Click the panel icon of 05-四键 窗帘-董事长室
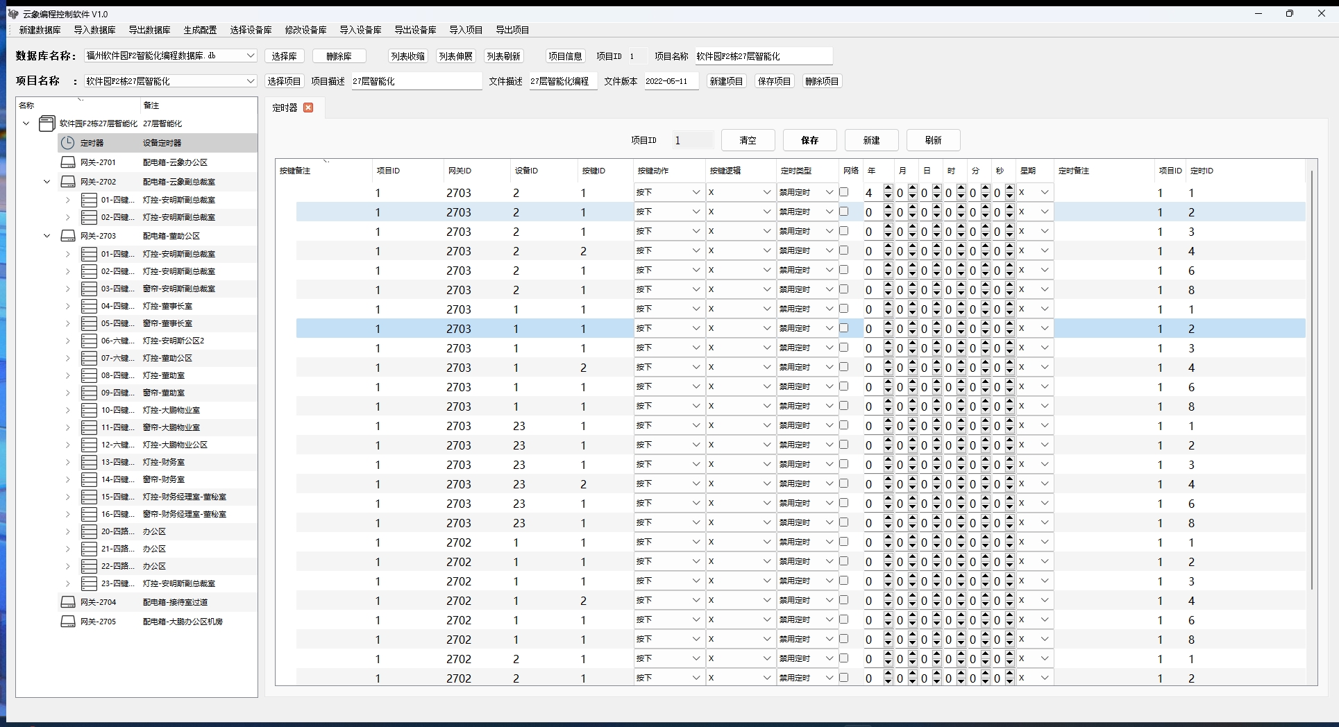 pyautogui.click(x=89, y=323)
